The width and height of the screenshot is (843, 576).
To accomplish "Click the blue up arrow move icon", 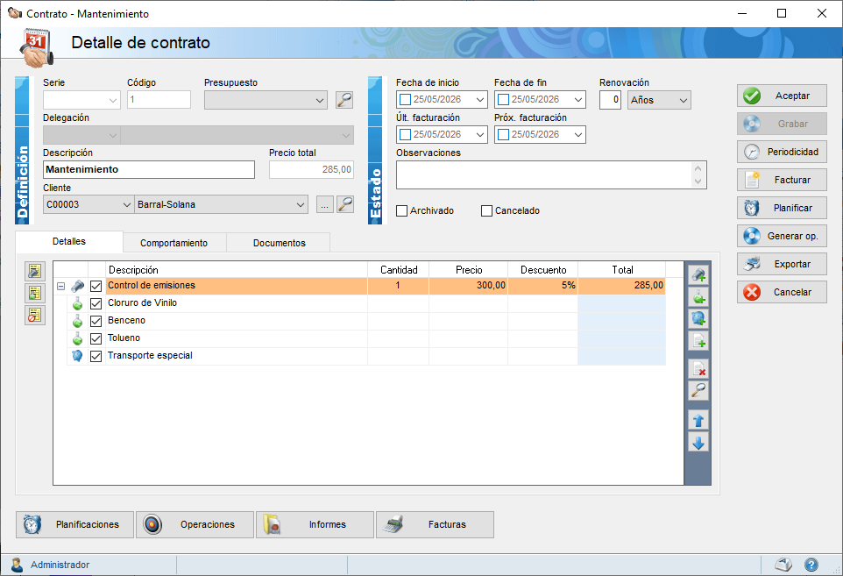I will (698, 420).
